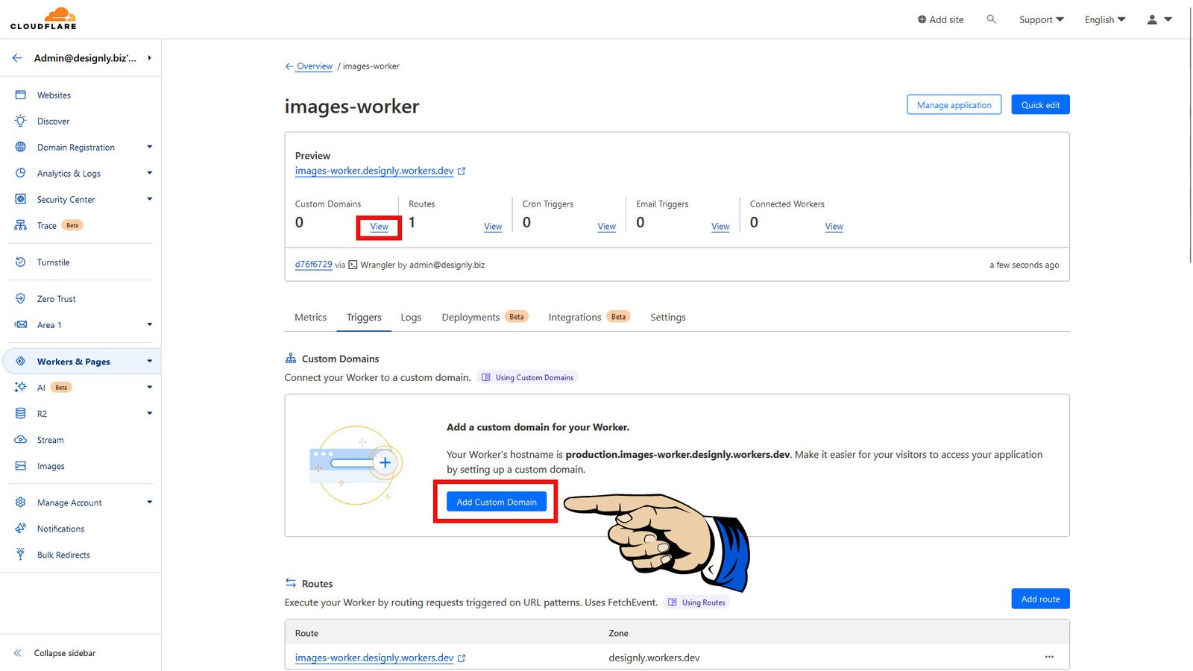This screenshot has height=671, width=1193.
Task: Open Bulk Redirects from the sidebar
Action: pyautogui.click(x=63, y=555)
